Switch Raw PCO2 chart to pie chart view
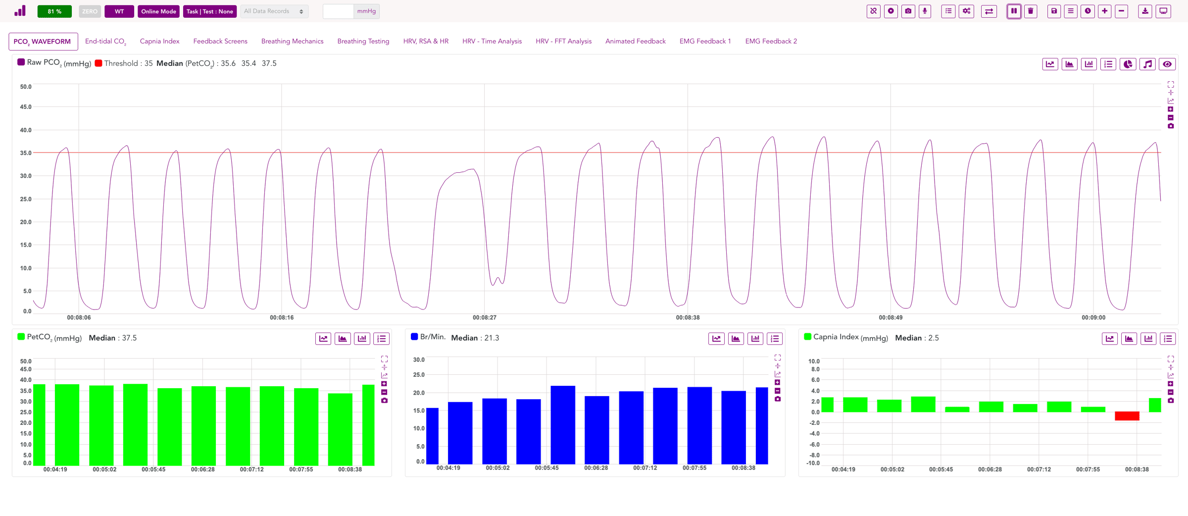The height and width of the screenshot is (516, 1188). coord(1128,64)
